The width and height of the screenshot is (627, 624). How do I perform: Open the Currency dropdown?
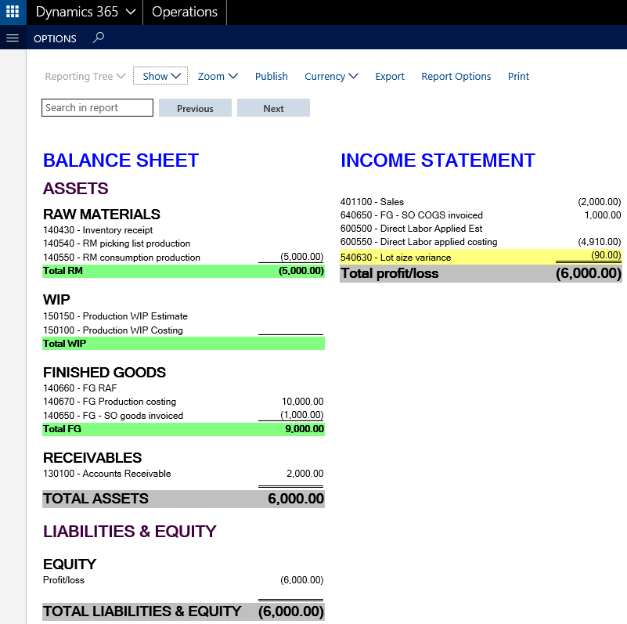[x=331, y=76]
